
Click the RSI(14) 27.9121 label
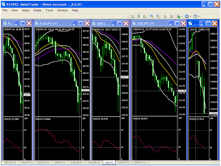coord(197,119)
